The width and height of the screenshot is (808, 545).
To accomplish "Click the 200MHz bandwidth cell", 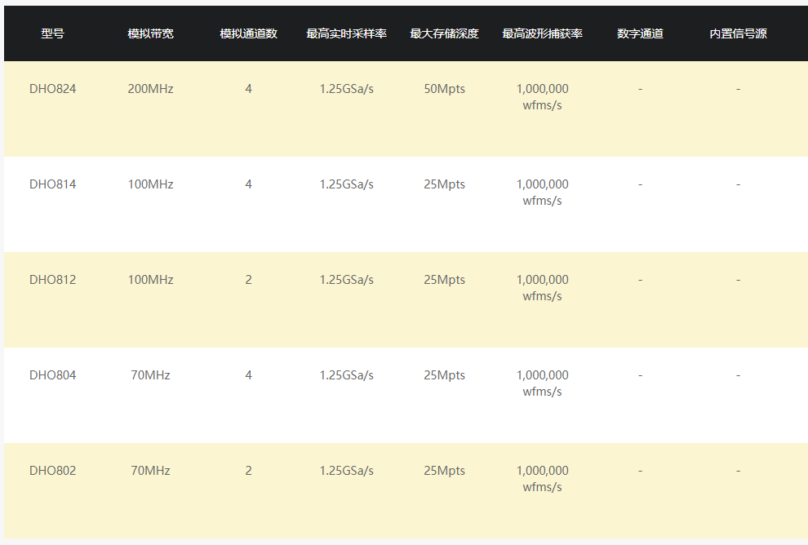I will tap(150, 89).
